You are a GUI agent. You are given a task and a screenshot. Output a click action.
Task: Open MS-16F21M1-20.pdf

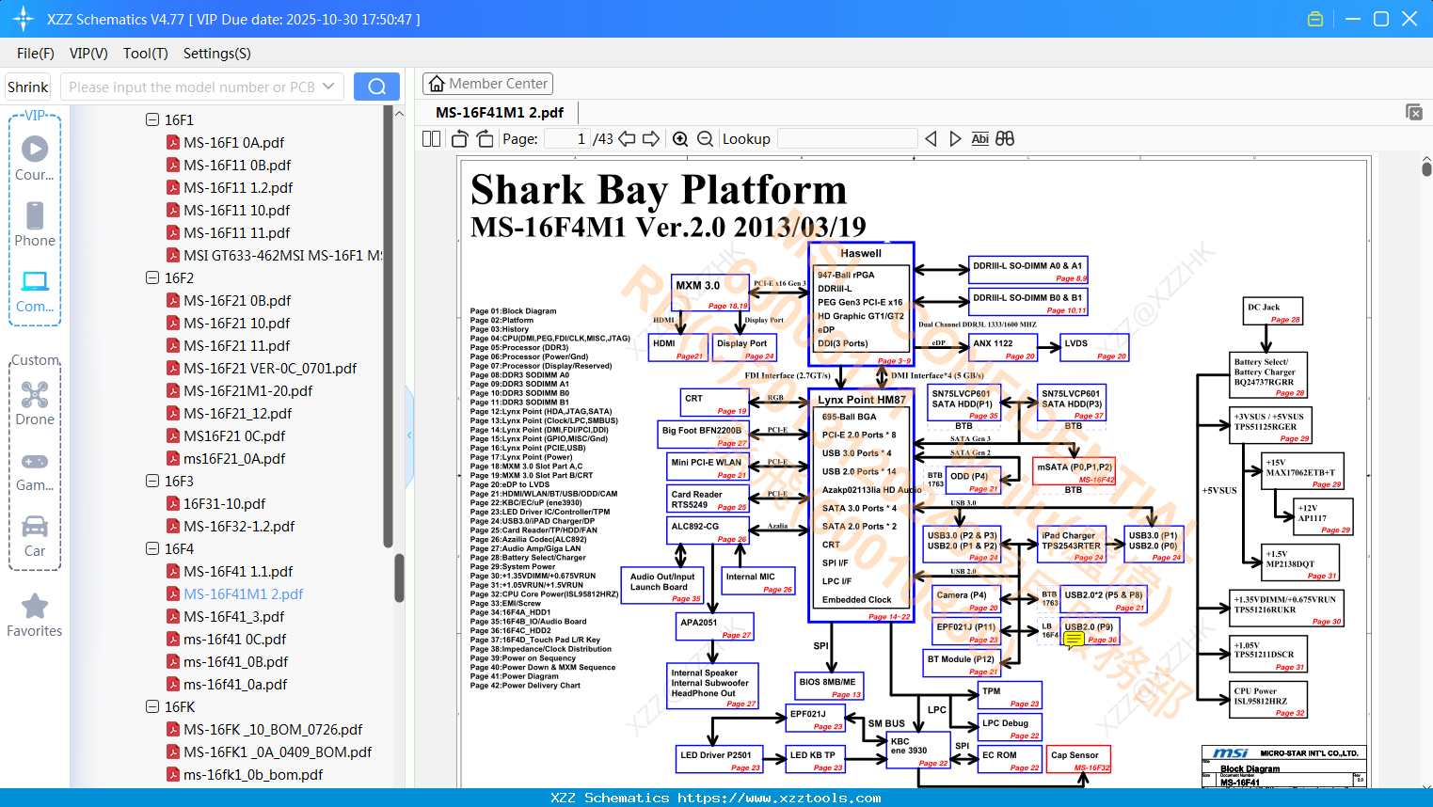[x=247, y=390]
